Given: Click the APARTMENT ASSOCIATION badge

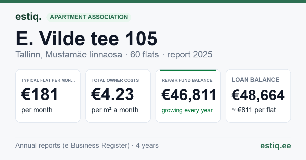Looking at the screenshot, I should coord(89,17).
